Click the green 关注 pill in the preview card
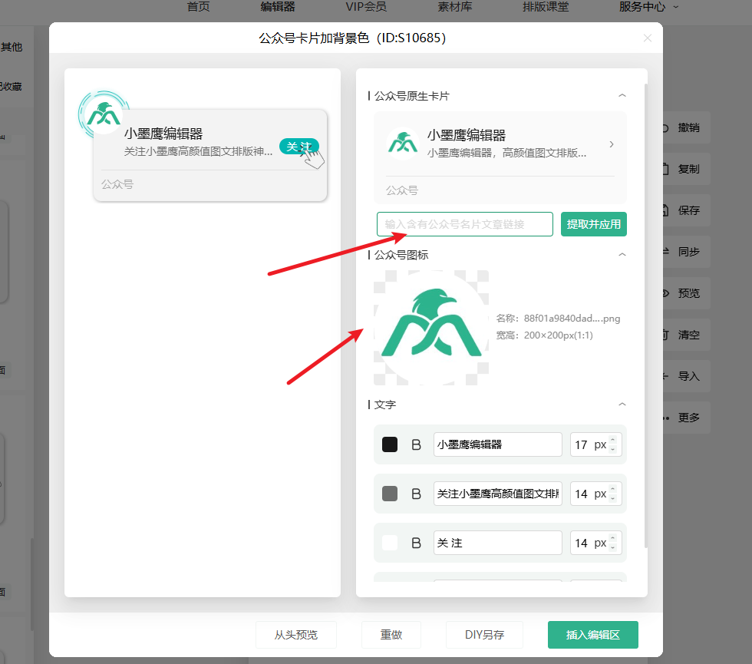 pyautogui.click(x=298, y=147)
